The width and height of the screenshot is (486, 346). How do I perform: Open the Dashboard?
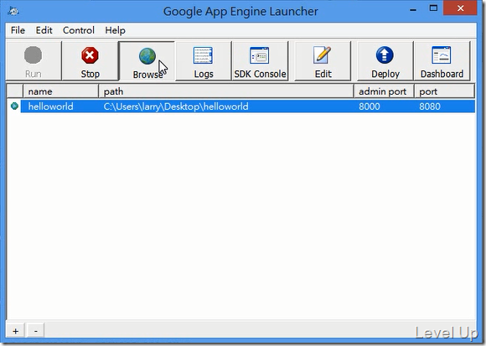pyautogui.click(x=442, y=61)
